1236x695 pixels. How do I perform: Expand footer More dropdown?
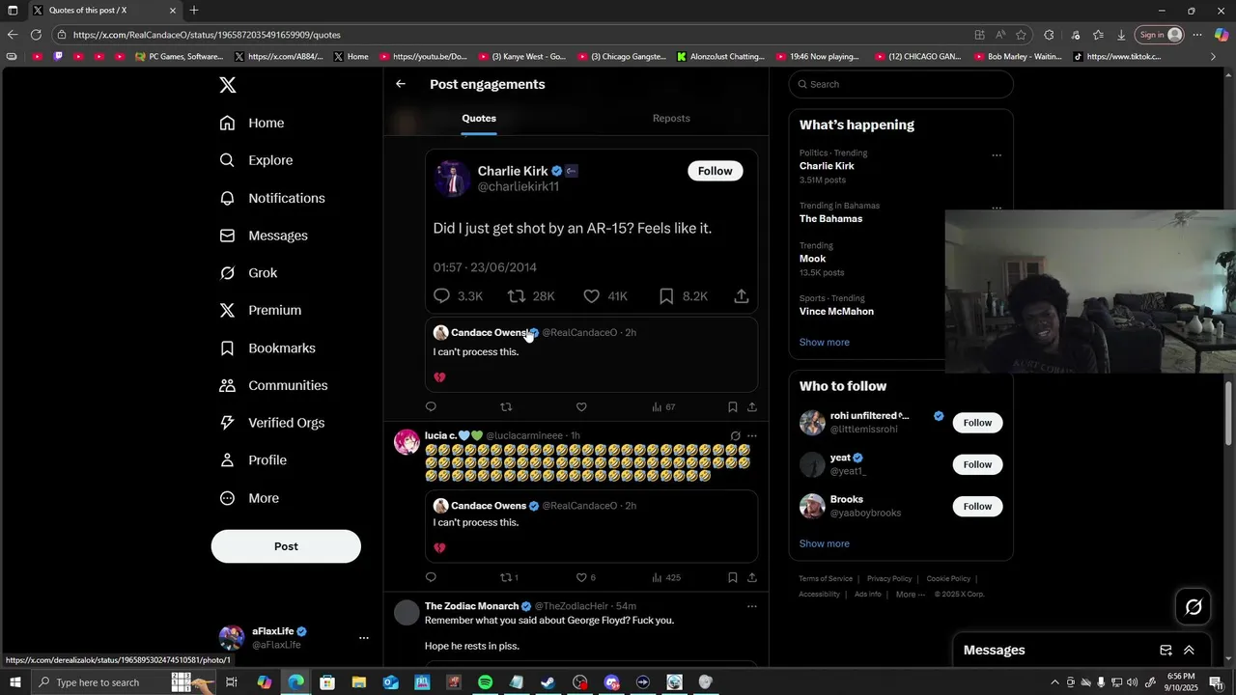pyautogui.click(x=910, y=595)
